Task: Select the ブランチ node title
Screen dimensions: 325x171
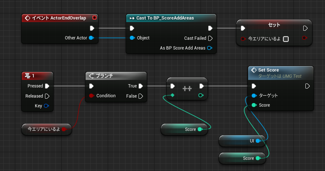Action: [104, 76]
